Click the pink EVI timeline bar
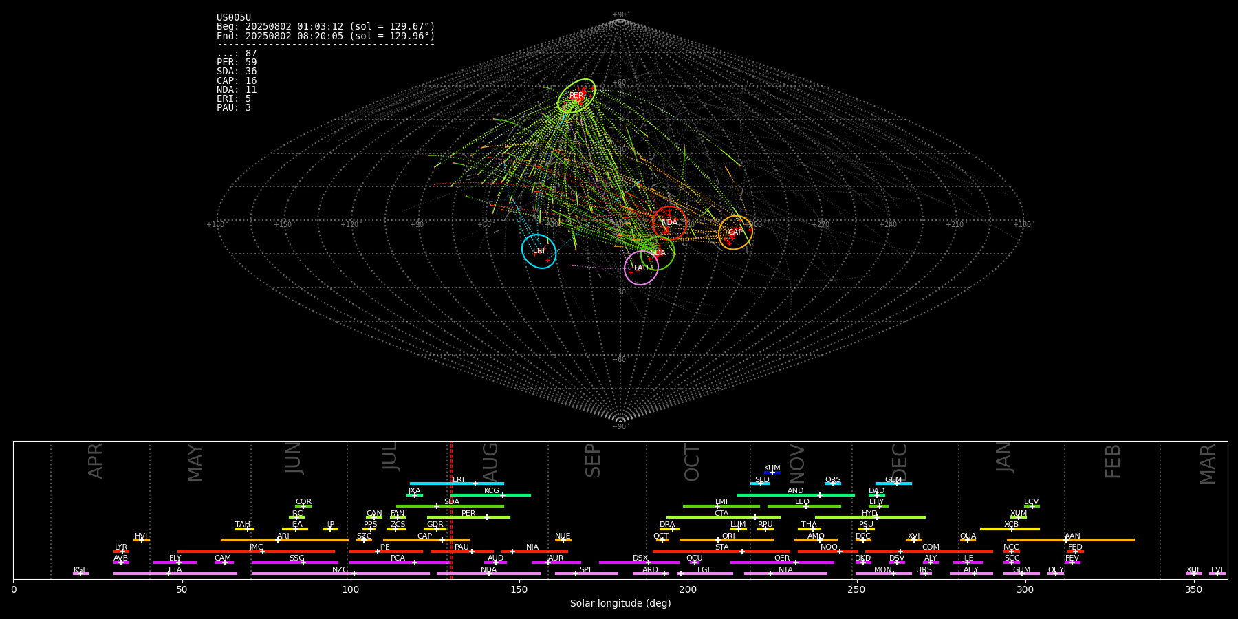Screen dimensions: 1238x619 1217,574
